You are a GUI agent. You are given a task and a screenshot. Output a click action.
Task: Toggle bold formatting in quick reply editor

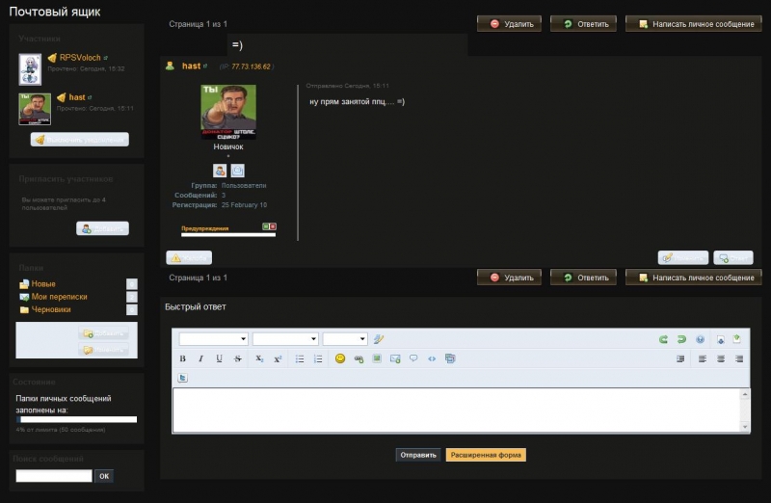click(x=182, y=358)
